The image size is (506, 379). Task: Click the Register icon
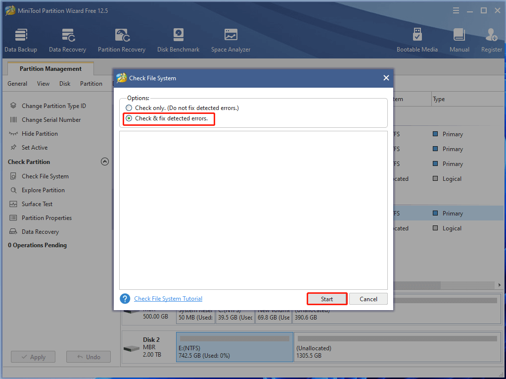pyautogui.click(x=492, y=35)
